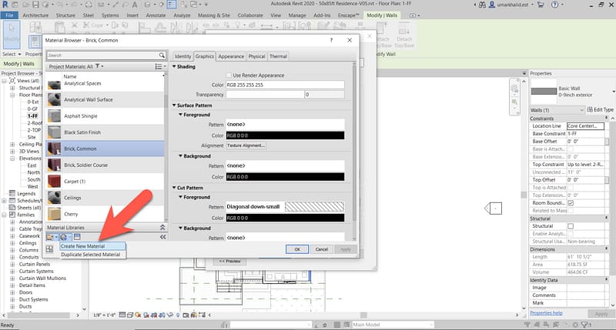Open the material library folder icon
The width and height of the screenshot is (616, 330).
pos(51,237)
